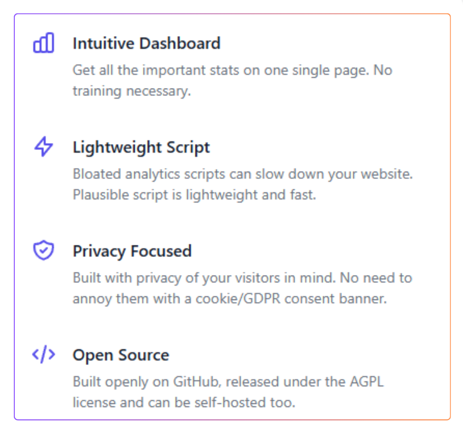Click the word AGPL in the description
This screenshot has height=431, width=463.
point(367,382)
